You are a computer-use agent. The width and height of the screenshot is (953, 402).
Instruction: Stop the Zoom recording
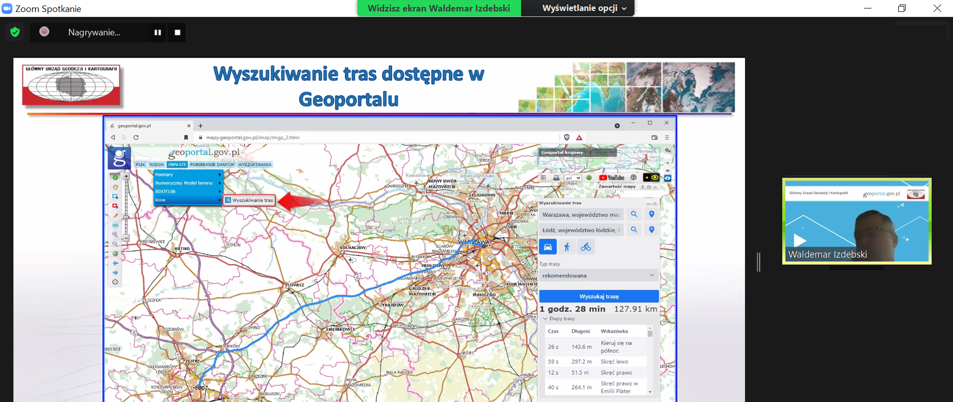tap(177, 33)
